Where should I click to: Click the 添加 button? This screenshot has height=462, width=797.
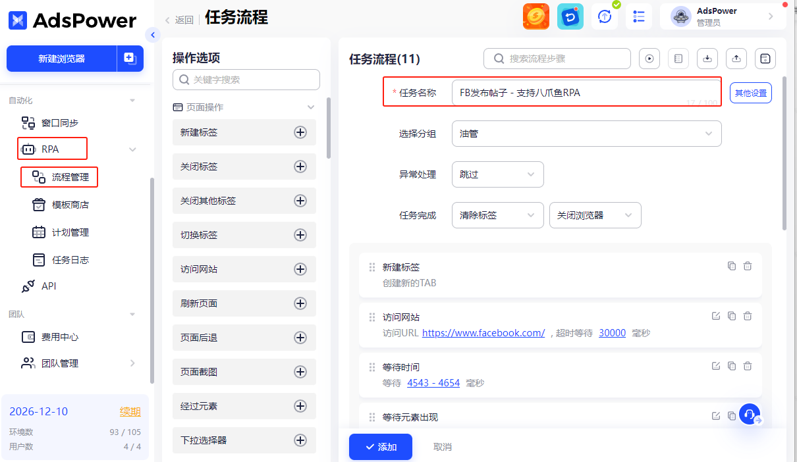381,447
